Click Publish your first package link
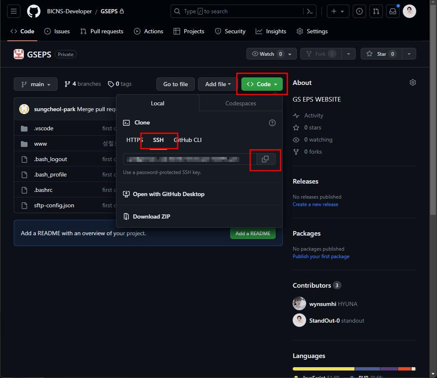The image size is (437, 378). coord(321,256)
